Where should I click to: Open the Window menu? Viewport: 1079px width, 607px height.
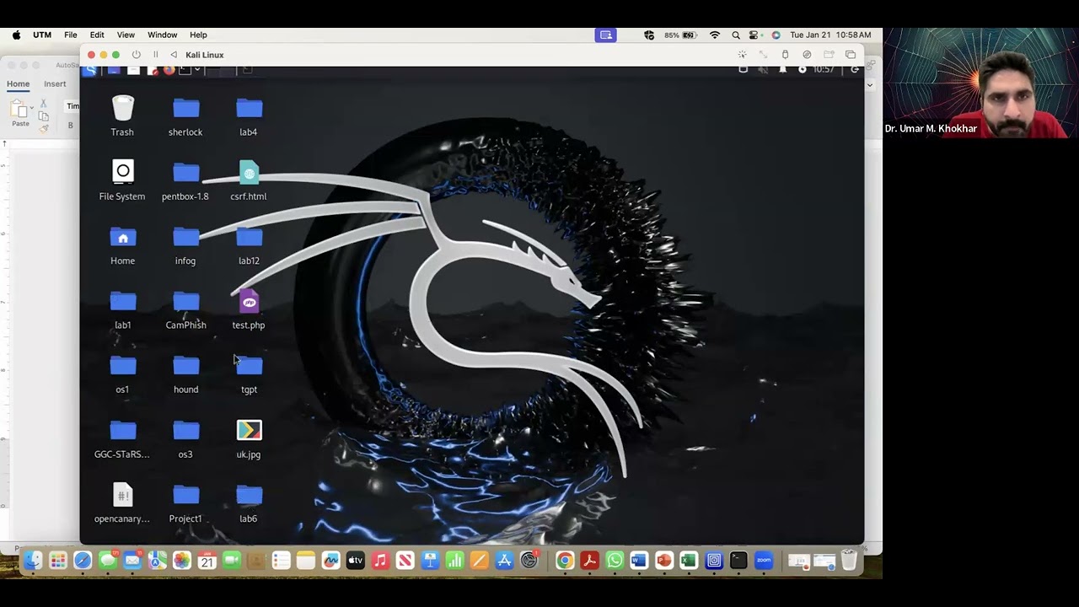(x=162, y=35)
